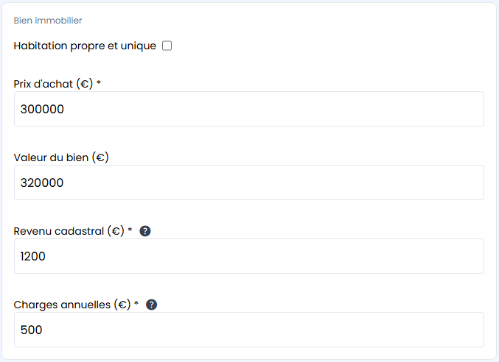The height and width of the screenshot is (362, 499).
Task: Select the Revenu cadastral input box
Action: pyautogui.click(x=249, y=256)
